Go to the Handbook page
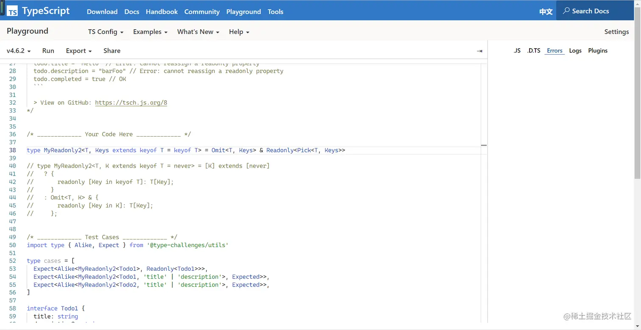The width and height of the screenshot is (641, 330). (162, 11)
